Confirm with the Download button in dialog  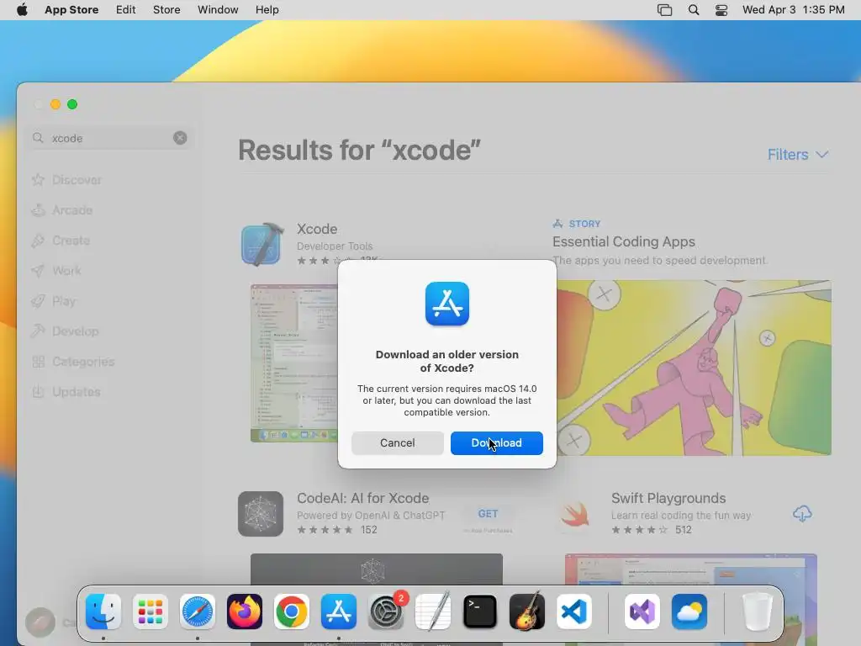point(496,442)
